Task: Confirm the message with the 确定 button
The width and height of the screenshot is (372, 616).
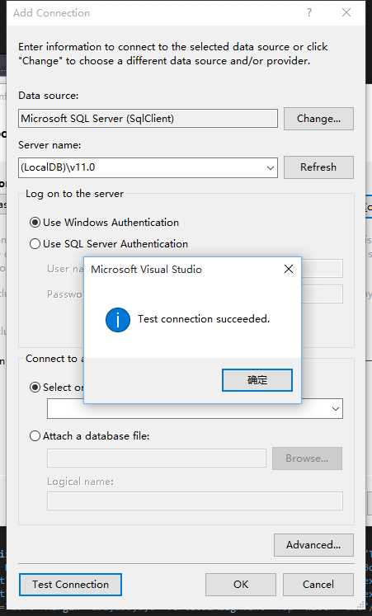Action: [257, 380]
